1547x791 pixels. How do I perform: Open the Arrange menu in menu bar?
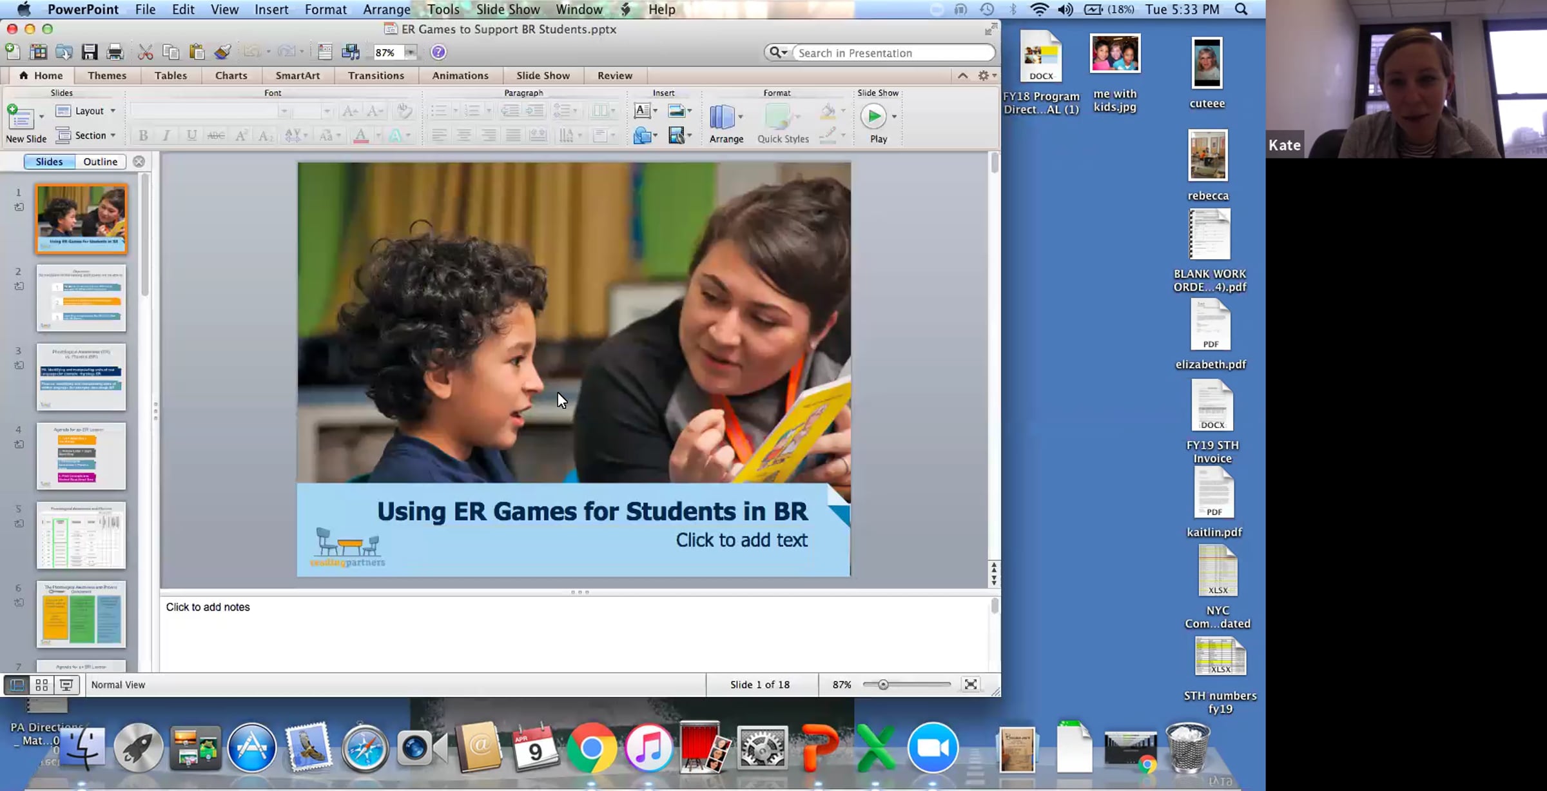point(386,10)
